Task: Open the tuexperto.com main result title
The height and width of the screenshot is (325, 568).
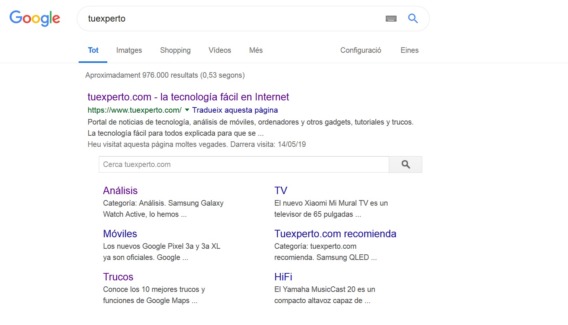Action: tap(188, 97)
